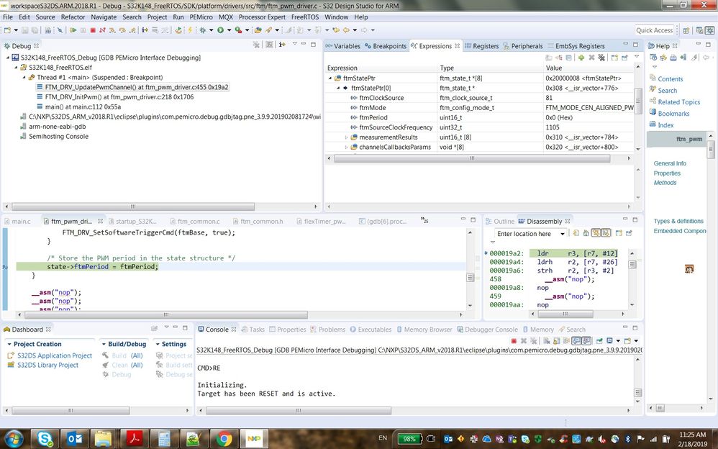The width and height of the screenshot is (718, 449).
Task: Collapse the Build/Debug section in Dashboard
Action: [x=104, y=344]
